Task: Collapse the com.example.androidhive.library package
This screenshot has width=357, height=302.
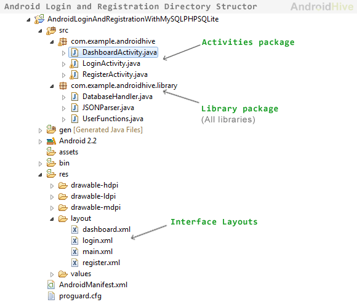Action: coord(52,87)
